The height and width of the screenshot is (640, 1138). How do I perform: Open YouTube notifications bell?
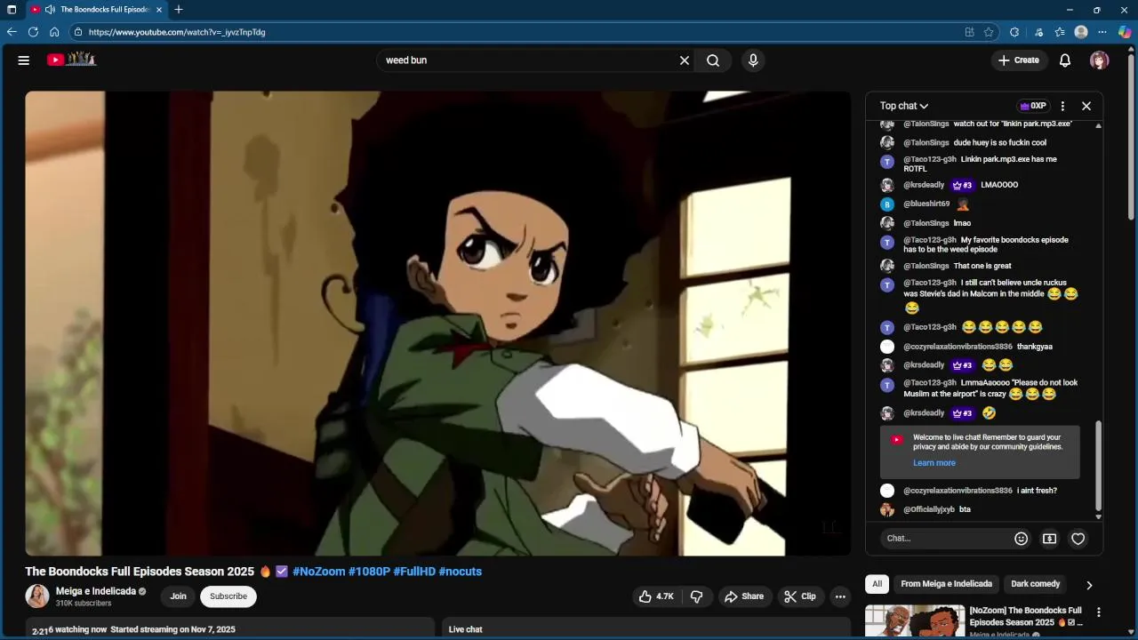[x=1065, y=60]
